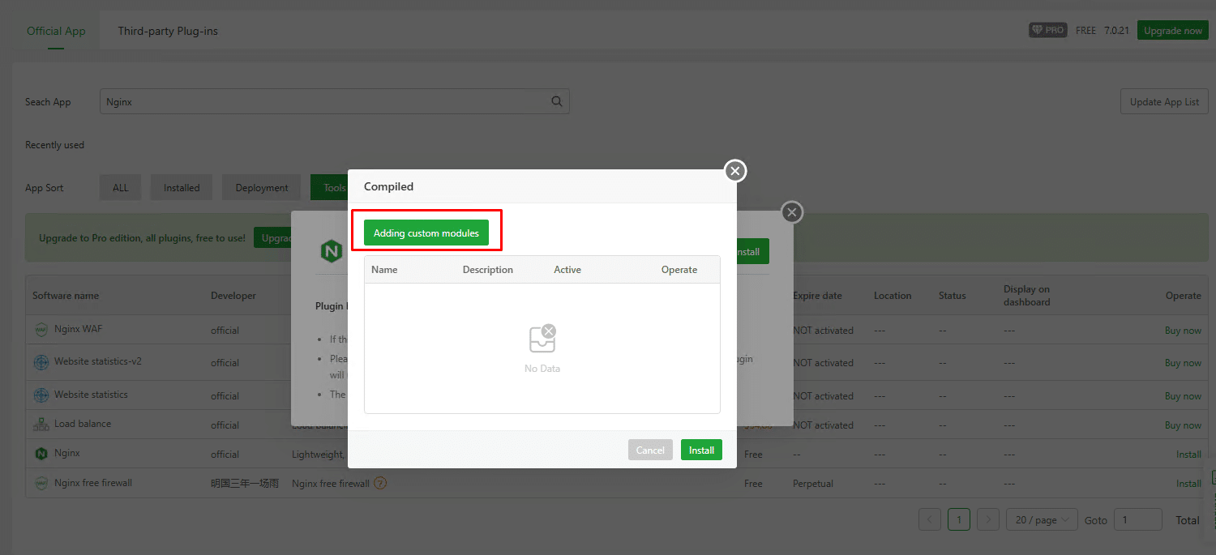1216x555 pixels.
Task: Click the Description header in Compiled dialog
Action: tap(488, 270)
